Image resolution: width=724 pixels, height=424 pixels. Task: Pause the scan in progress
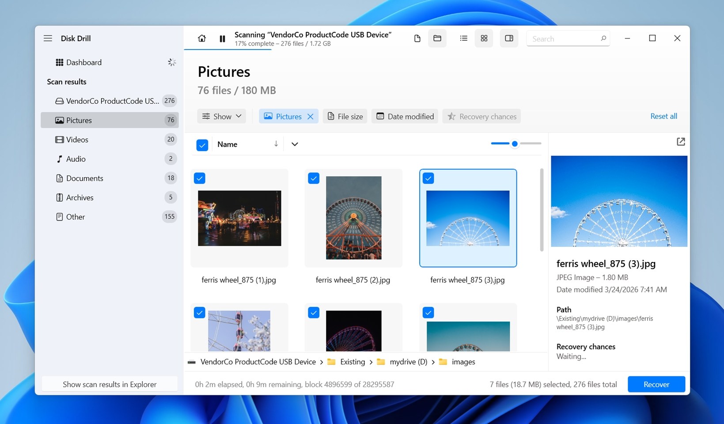222,39
